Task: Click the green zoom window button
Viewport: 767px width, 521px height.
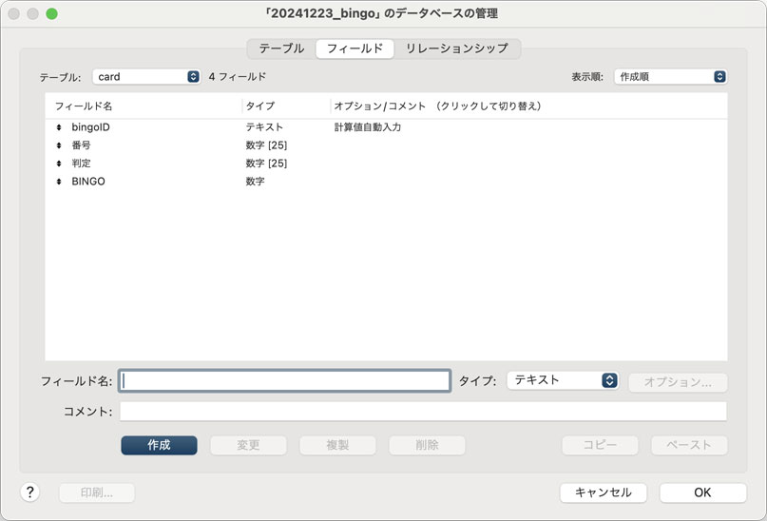Action: point(52,13)
